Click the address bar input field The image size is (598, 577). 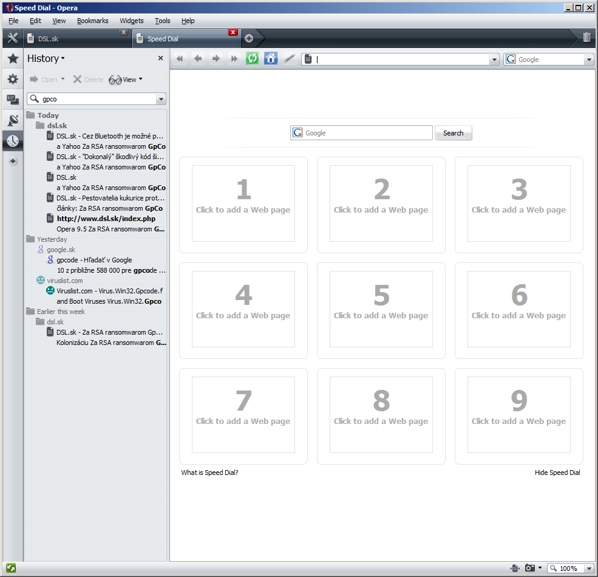pyautogui.click(x=401, y=60)
